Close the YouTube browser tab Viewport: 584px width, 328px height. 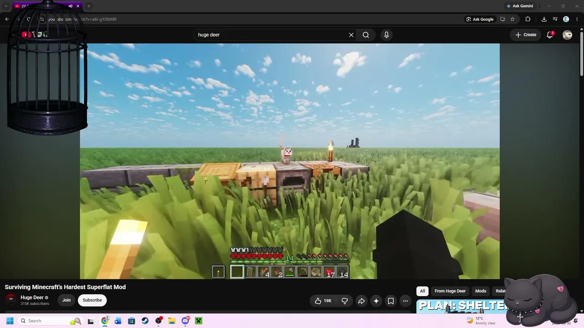78,6
